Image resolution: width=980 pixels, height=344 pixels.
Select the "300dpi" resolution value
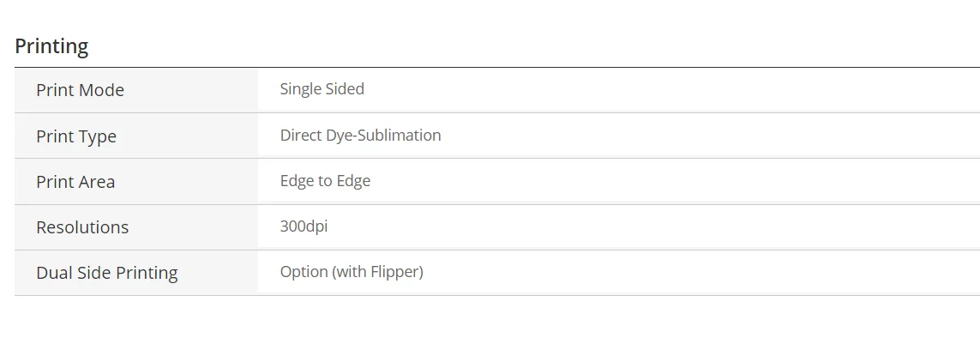(304, 226)
